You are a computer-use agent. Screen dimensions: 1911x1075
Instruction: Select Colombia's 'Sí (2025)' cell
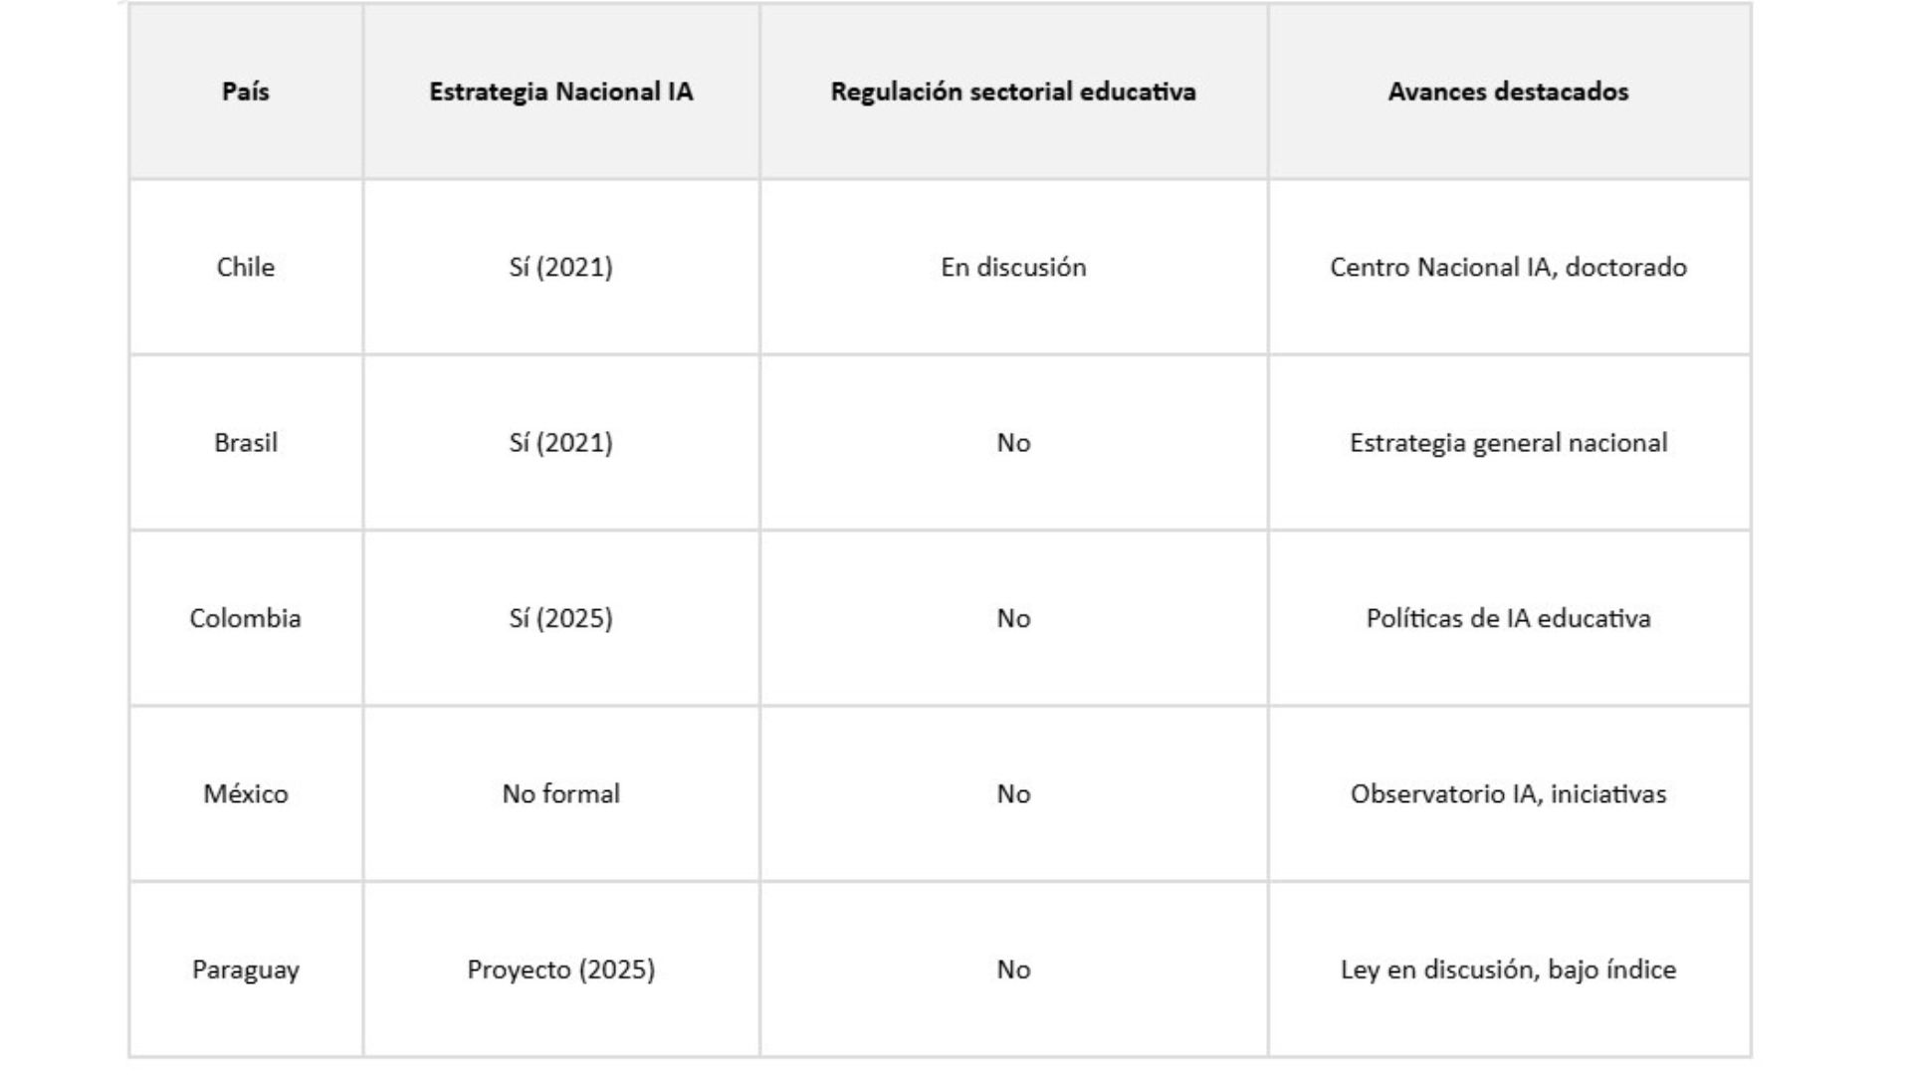560,618
